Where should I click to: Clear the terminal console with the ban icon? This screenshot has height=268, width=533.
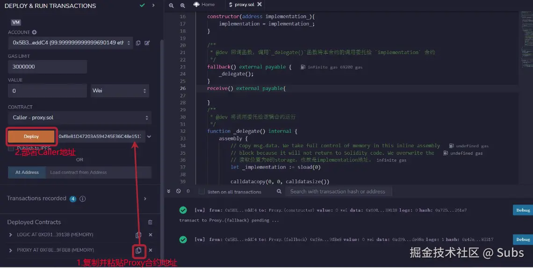click(x=179, y=192)
